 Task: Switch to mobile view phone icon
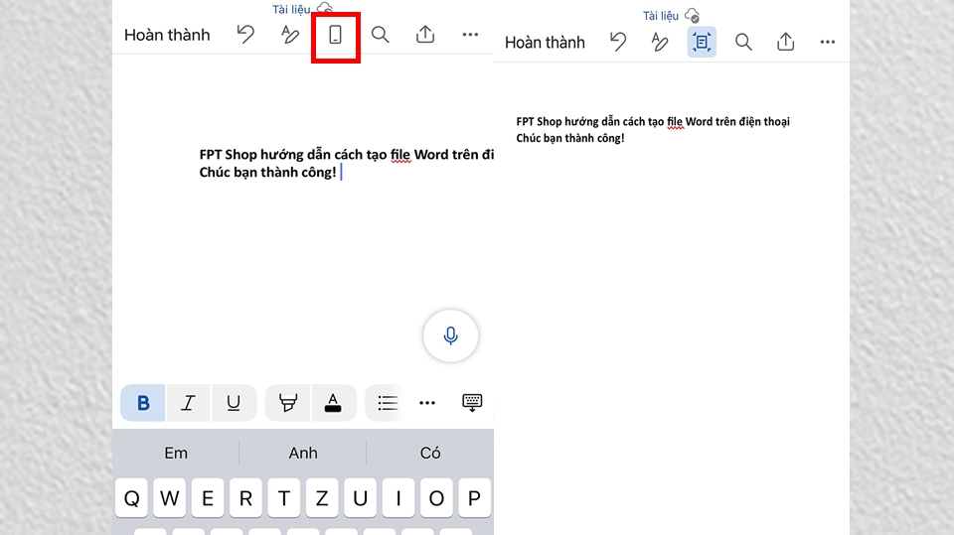click(335, 36)
